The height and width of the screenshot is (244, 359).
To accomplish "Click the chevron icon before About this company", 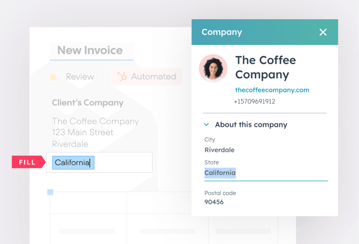I will pos(206,125).
